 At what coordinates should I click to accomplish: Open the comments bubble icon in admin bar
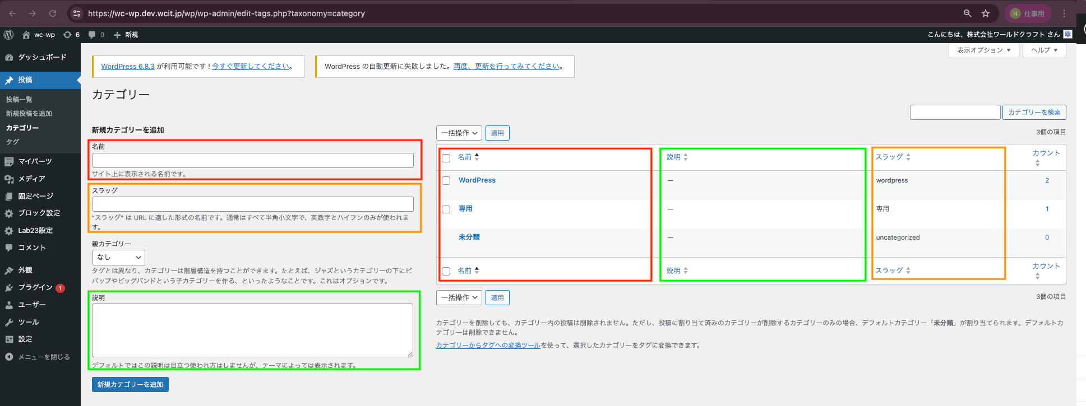click(93, 35)
